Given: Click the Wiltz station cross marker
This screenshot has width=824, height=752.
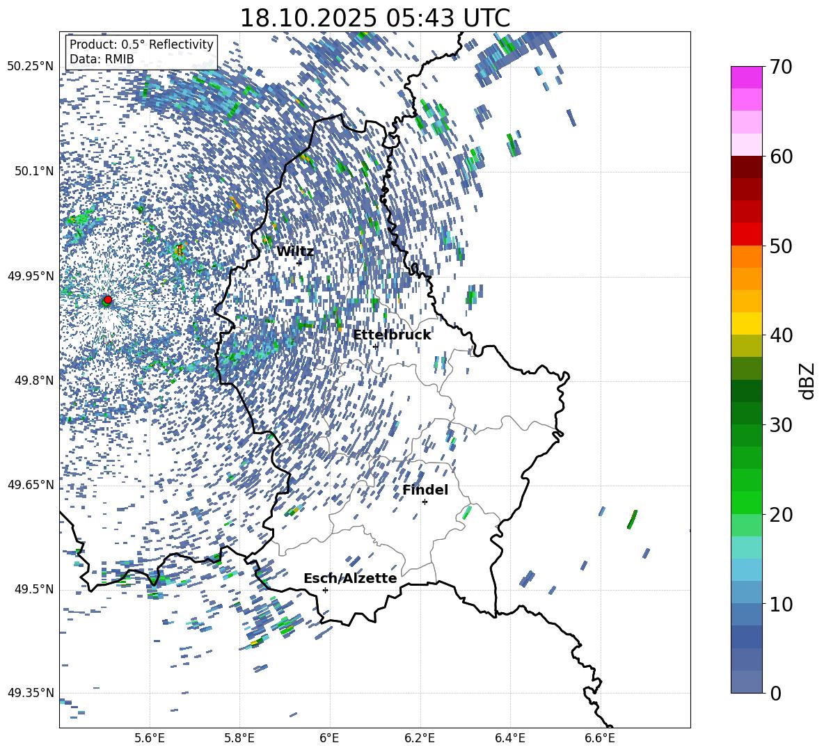Looking at the screenshot, I should [x=299, y=263].
